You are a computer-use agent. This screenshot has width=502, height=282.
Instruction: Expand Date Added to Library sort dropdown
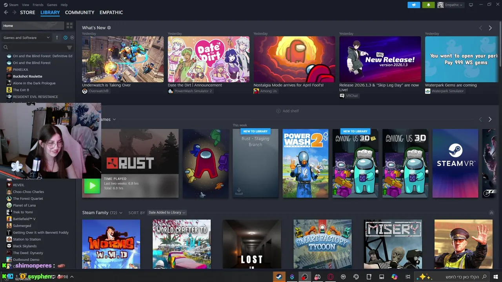[x=167, y=213]
